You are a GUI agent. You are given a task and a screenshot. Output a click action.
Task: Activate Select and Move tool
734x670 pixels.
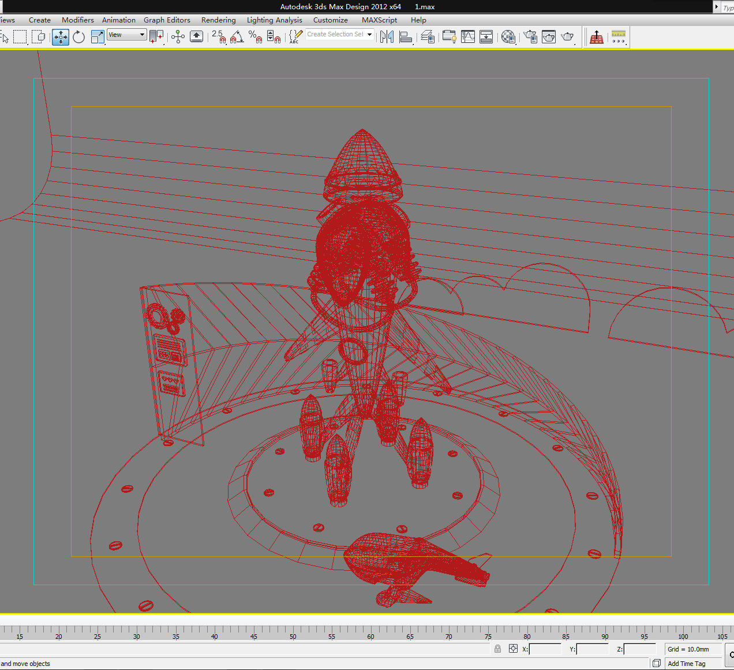click(x=61, y=37)
